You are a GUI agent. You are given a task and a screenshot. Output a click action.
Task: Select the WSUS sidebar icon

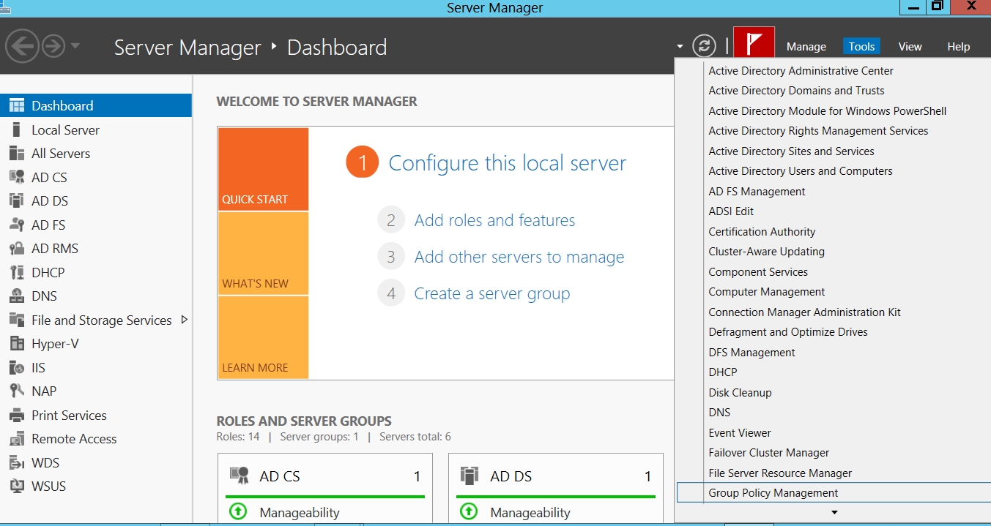coord(17,486)
